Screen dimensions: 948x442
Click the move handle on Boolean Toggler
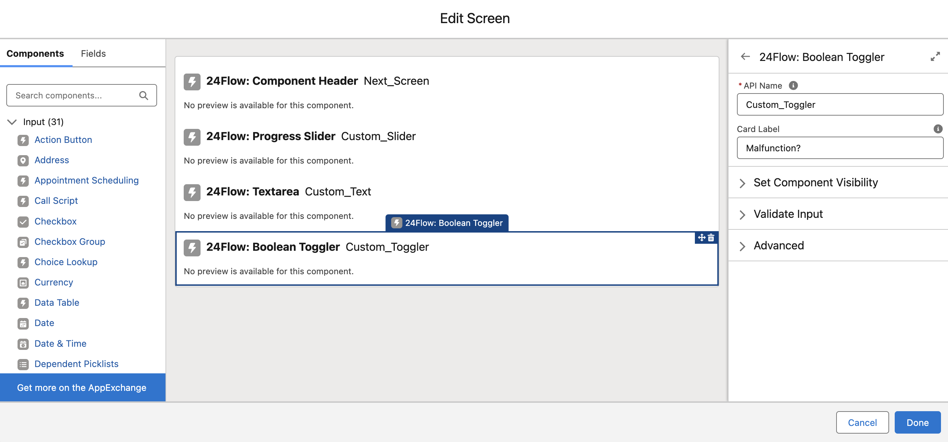(x=702, y=238)
